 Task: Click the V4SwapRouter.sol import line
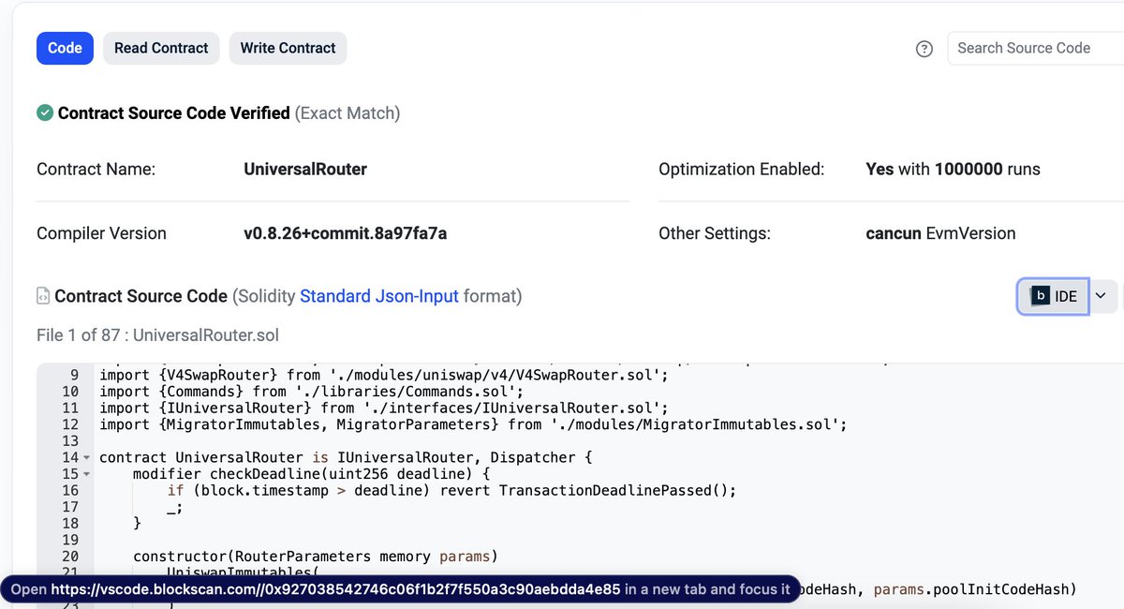[383, 375]
